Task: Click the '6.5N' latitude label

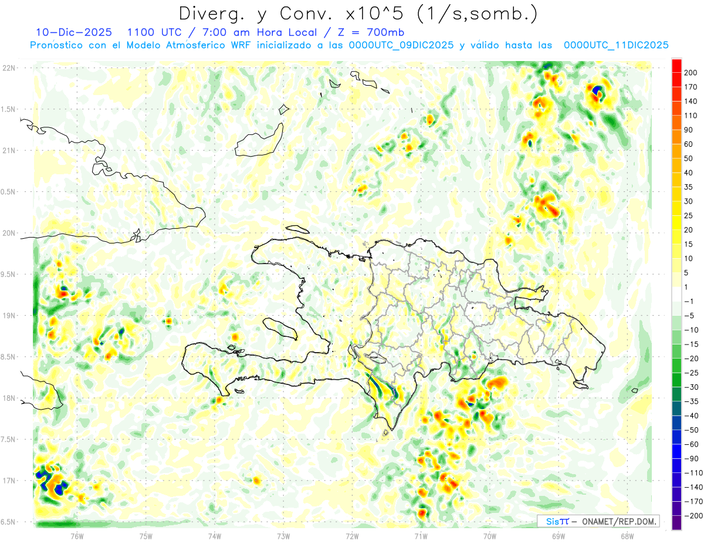Action: tap(8, 522)
